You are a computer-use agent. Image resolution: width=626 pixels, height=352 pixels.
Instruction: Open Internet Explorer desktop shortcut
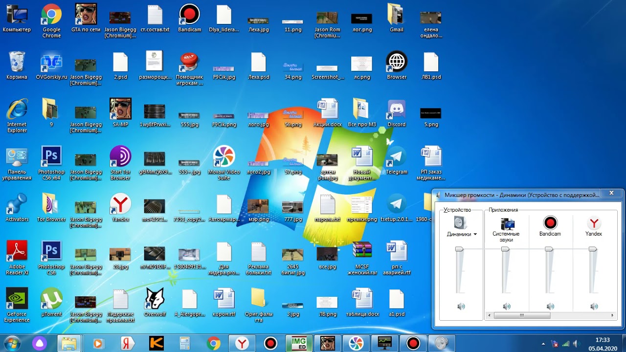17,116
